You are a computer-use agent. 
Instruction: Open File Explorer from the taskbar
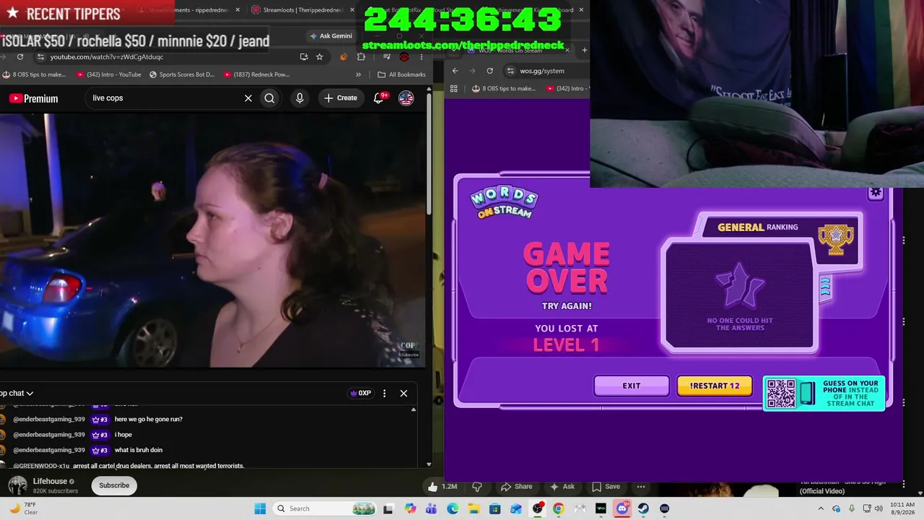474,508
